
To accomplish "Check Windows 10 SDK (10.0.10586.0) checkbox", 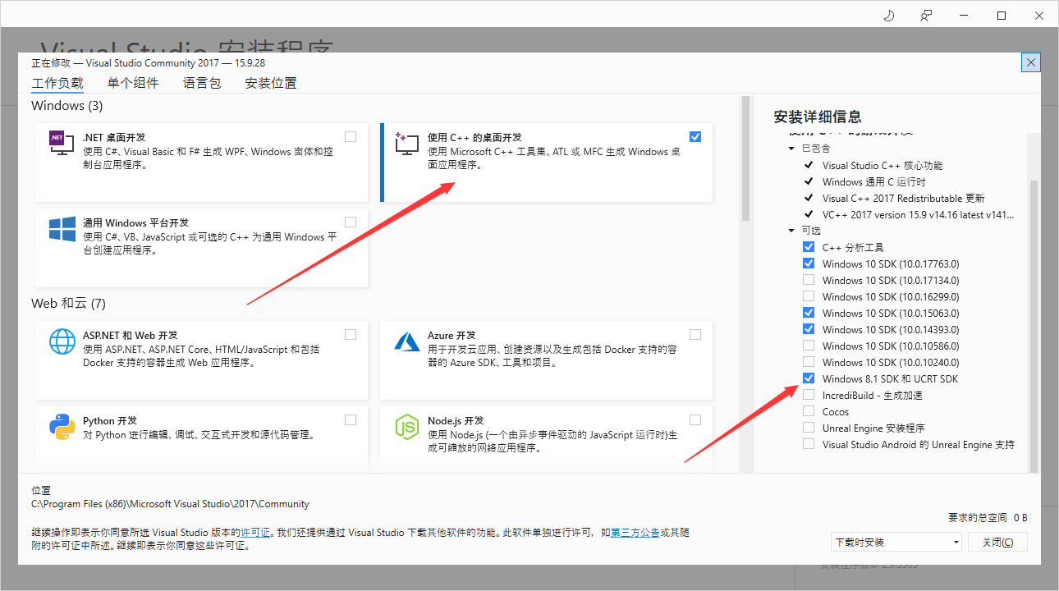I will 809,346.
